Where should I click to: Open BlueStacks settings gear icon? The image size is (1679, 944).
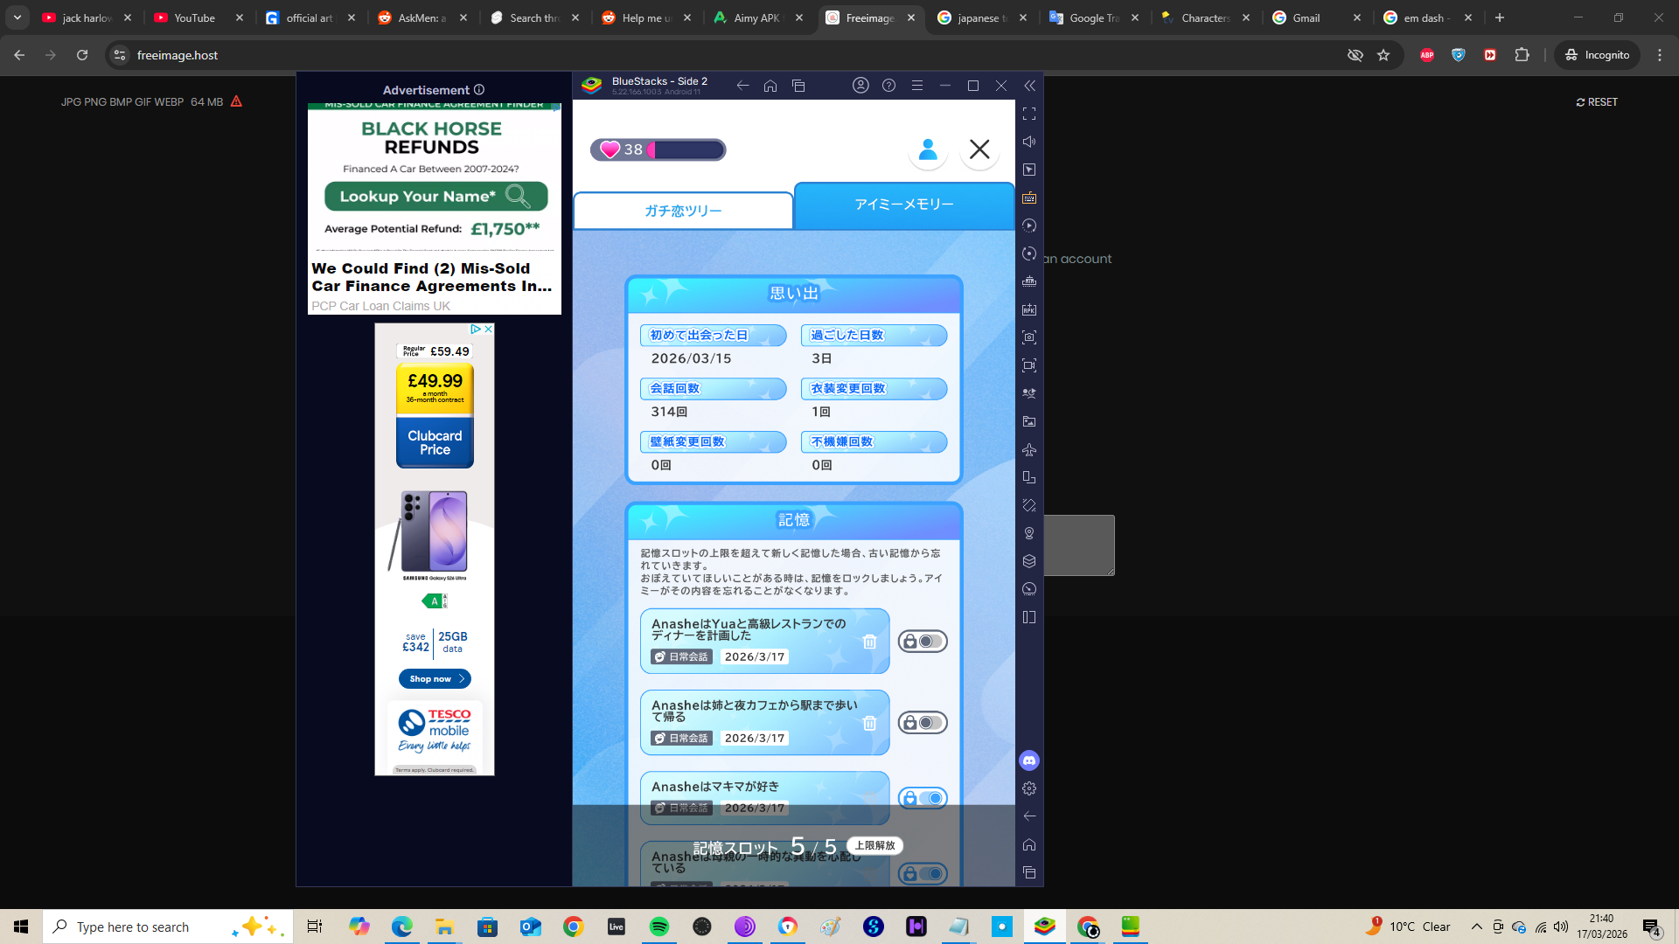[x=1029, y=788]
